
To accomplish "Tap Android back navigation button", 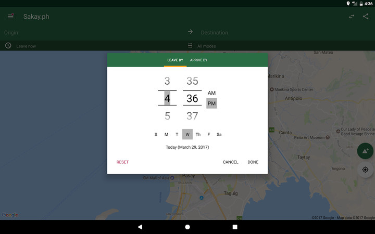I will pos(140,227).
